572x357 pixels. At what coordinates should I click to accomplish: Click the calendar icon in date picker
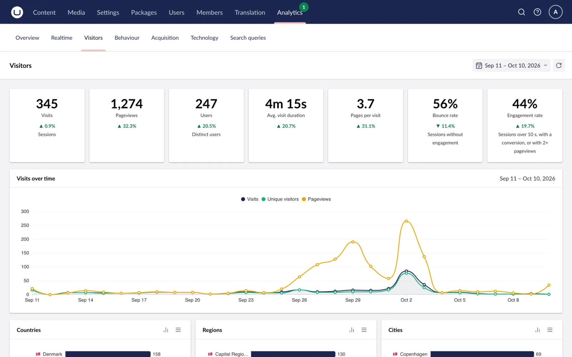(479, 66)
